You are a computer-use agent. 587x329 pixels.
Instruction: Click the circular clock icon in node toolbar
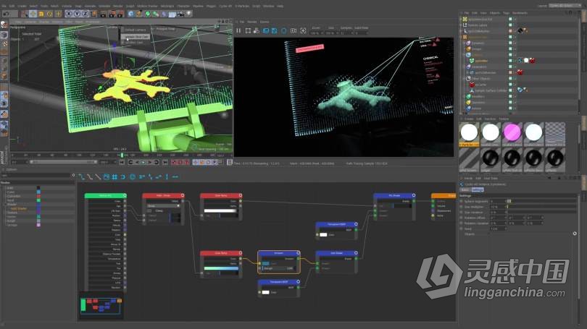(x=132, y=176)
